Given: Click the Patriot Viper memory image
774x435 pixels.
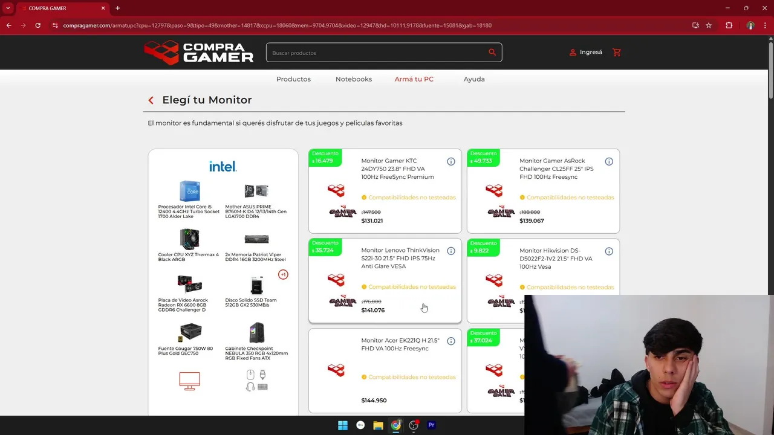Looking at the screenshot, I should click(256, 239).
